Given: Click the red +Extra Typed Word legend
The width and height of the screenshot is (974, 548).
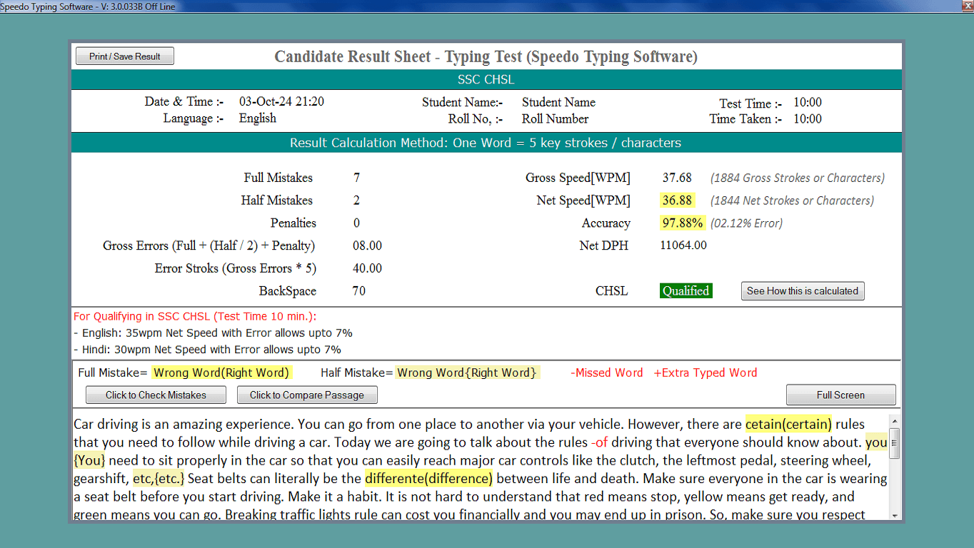Looking at the screenshot, I should [705, 372].
